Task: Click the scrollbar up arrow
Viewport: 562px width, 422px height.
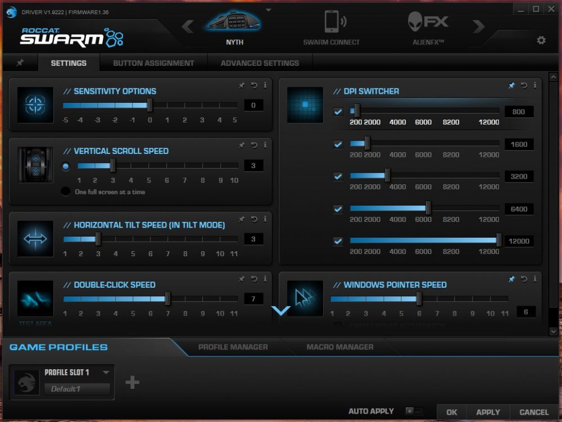Action: [x=553, y=76]
